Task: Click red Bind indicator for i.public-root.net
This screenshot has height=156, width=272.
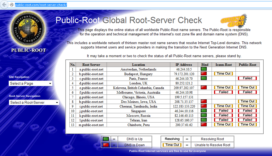Action: pyautogui.click(x=204, y=106)
